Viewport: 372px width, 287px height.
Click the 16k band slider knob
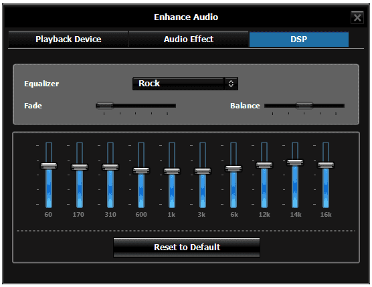326,165
